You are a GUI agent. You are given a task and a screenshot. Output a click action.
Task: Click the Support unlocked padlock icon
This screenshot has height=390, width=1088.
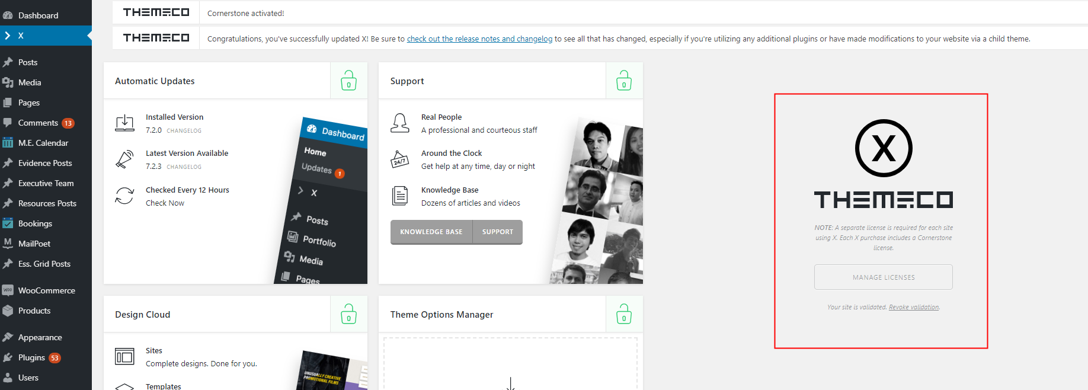[624, 81]
